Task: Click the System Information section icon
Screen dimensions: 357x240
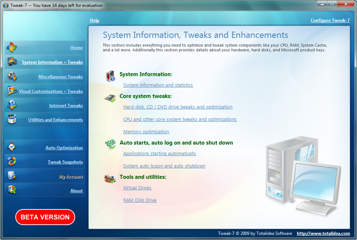Action: point(110,76)
